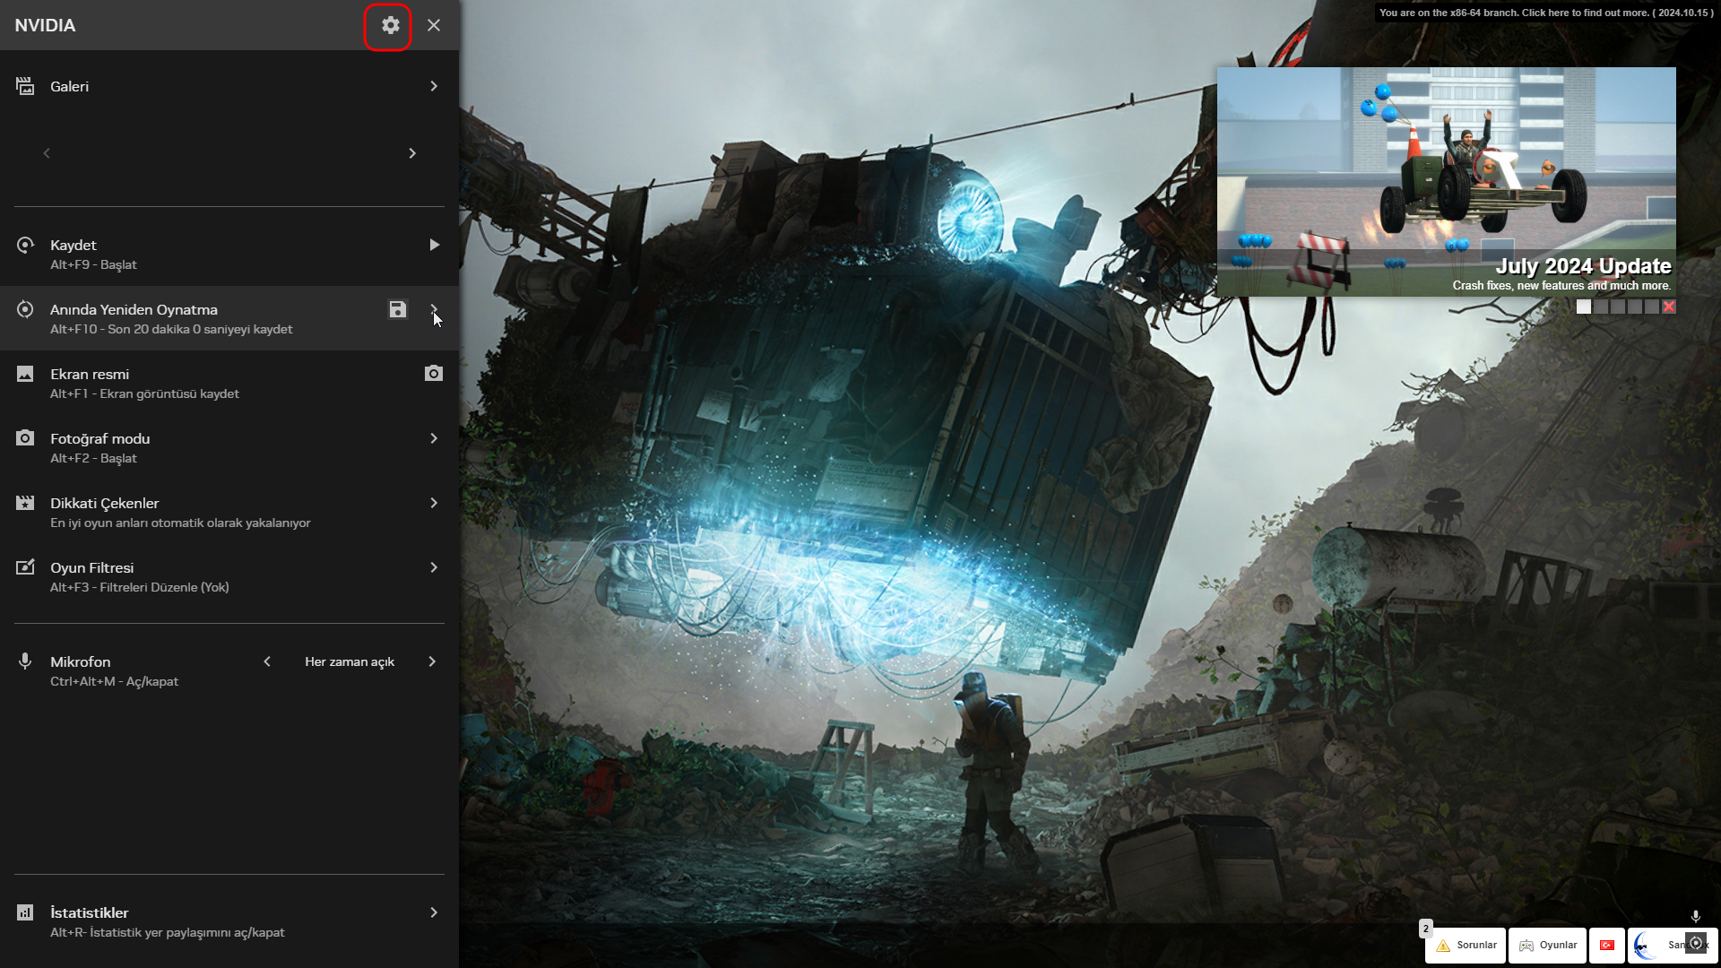
Task: Open NVIDIA overlay settings gear
Action: [390, 25]
